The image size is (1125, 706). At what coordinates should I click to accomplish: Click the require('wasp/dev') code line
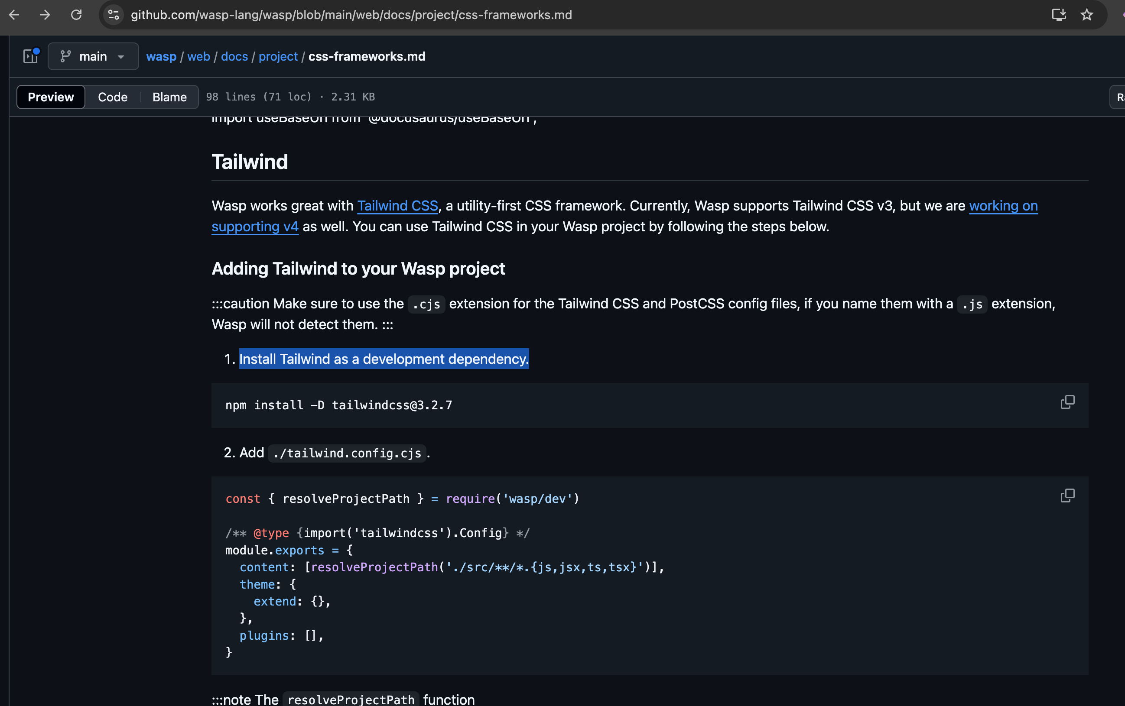click(x=402, y=499)
